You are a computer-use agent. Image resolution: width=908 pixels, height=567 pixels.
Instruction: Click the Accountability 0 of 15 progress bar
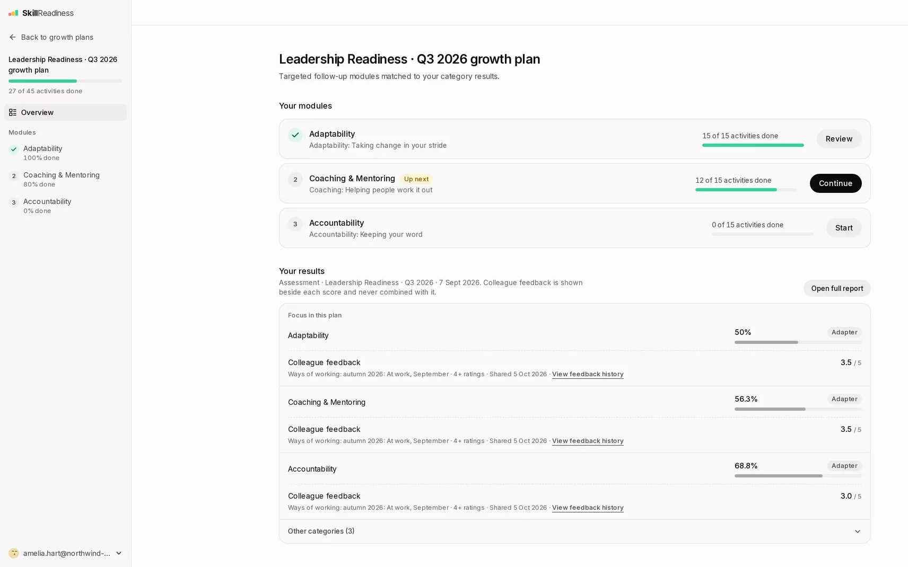(x=763, y=234)
